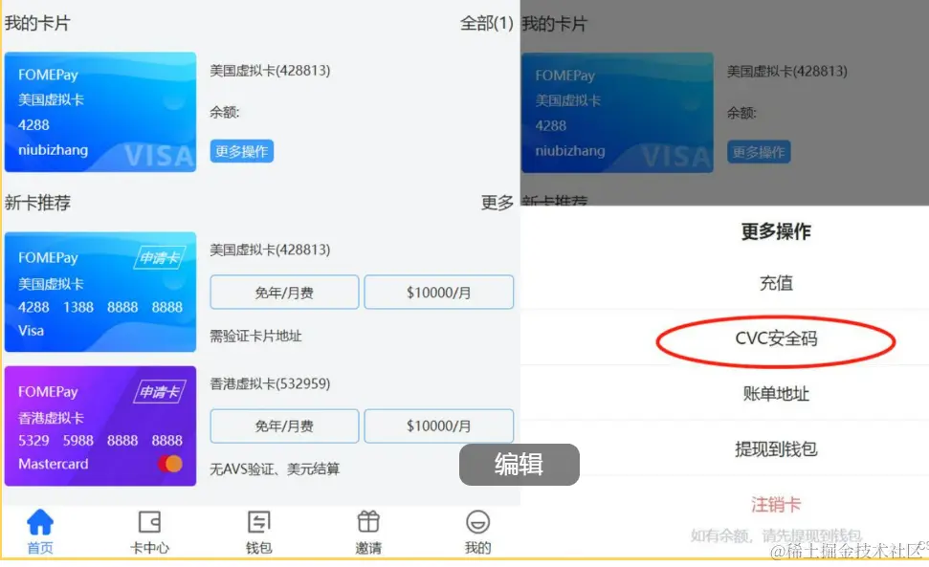Click the dimmed FOMEPay card in right panel
The image size is (929, 567).
click(x=617, y=113)
